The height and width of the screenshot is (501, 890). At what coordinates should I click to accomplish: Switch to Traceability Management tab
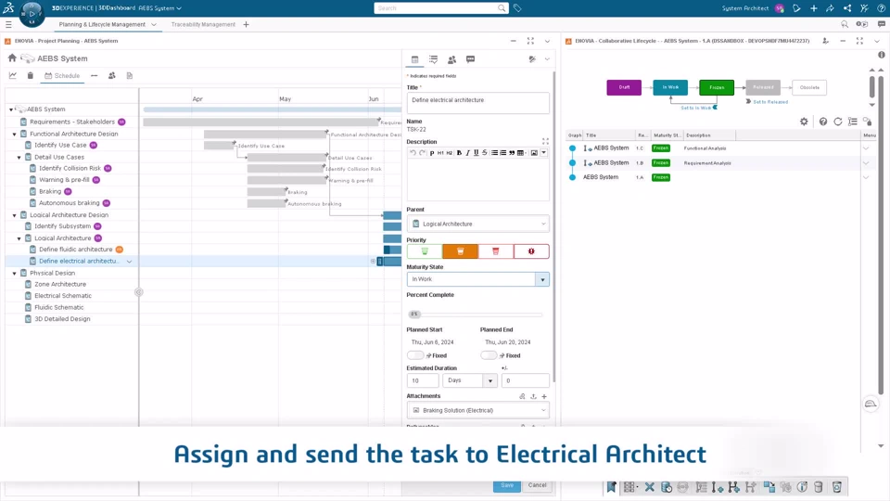click(x=203, y=24)
